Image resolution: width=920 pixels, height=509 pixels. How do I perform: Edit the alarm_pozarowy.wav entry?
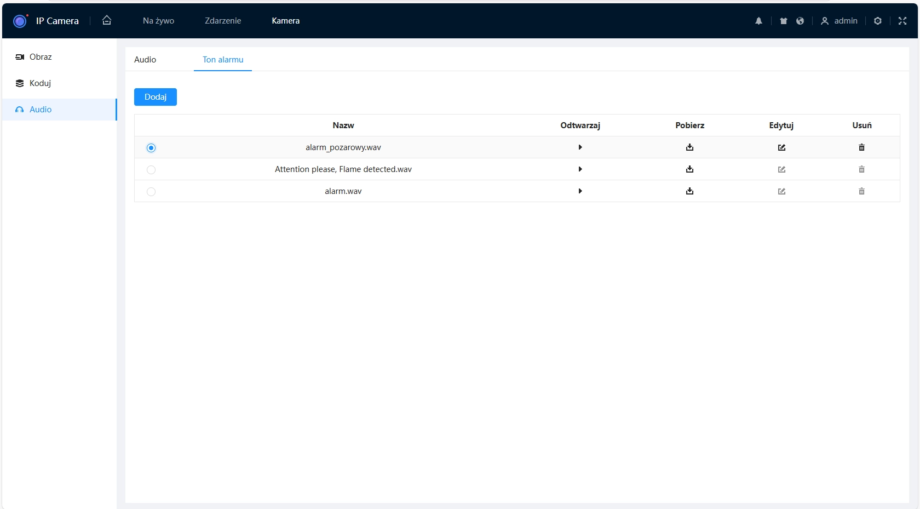coord(781,147)
